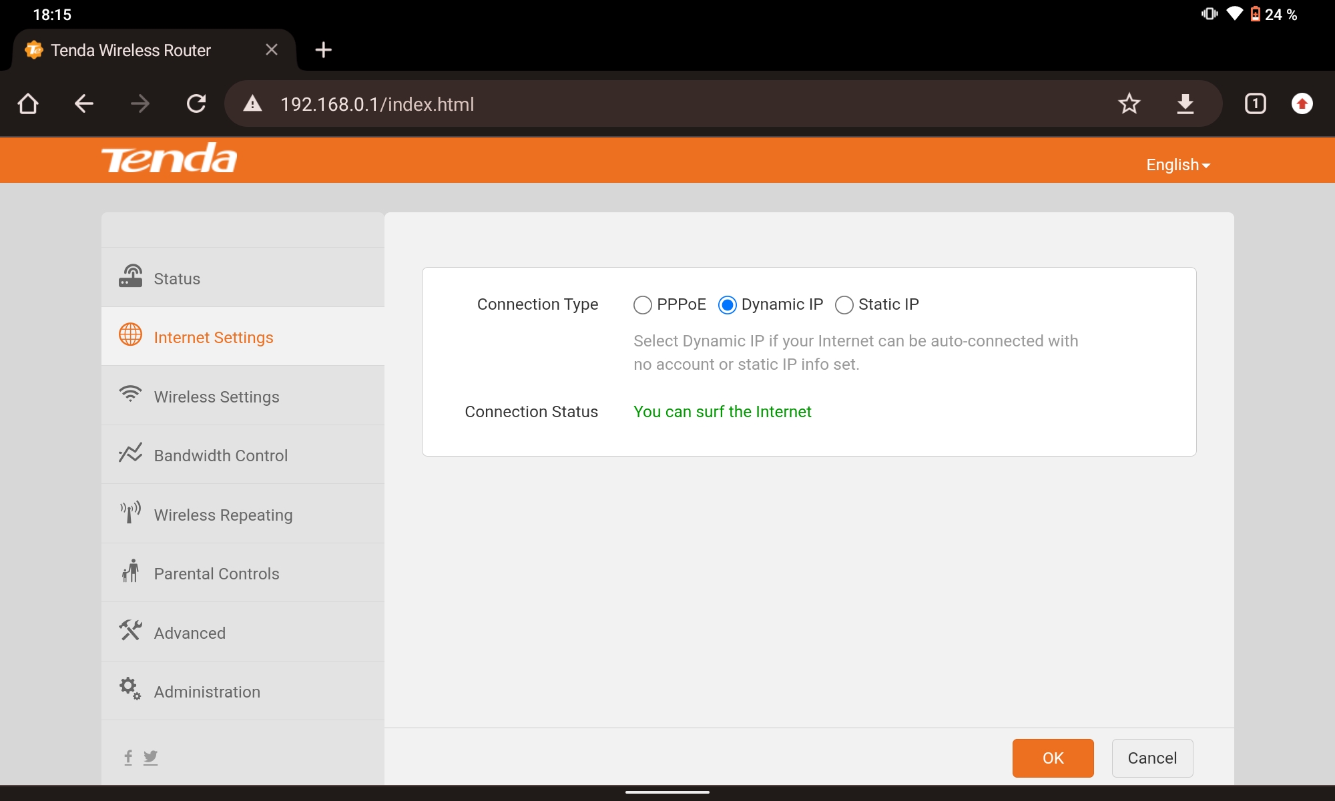Choose Static IP connection type

click(x=844, y=305)
